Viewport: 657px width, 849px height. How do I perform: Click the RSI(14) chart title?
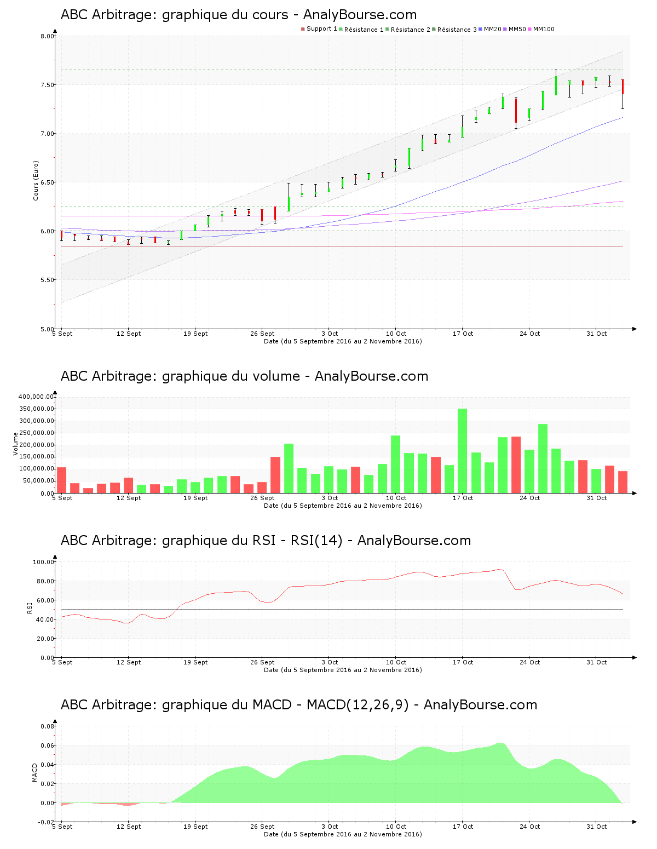[266, 541]
